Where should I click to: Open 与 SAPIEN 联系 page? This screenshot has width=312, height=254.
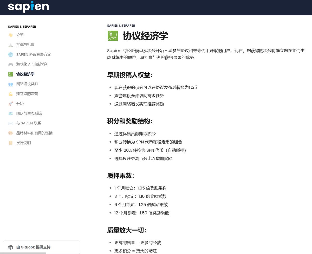tap(29, 123)
